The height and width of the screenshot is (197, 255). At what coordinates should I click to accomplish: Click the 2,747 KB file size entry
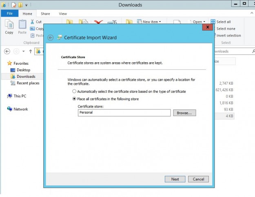[x=226, y=83]
